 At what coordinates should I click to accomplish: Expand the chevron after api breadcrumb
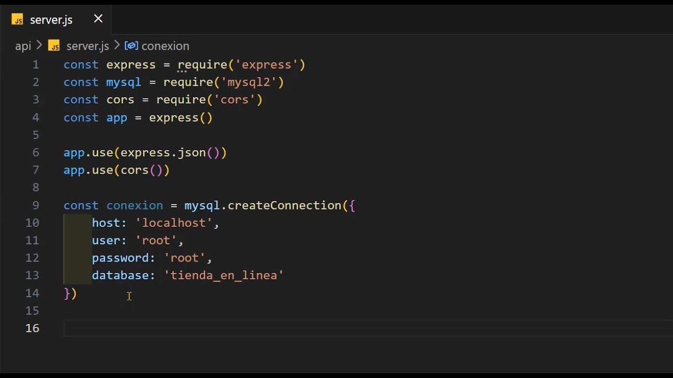tap(39, 46)
